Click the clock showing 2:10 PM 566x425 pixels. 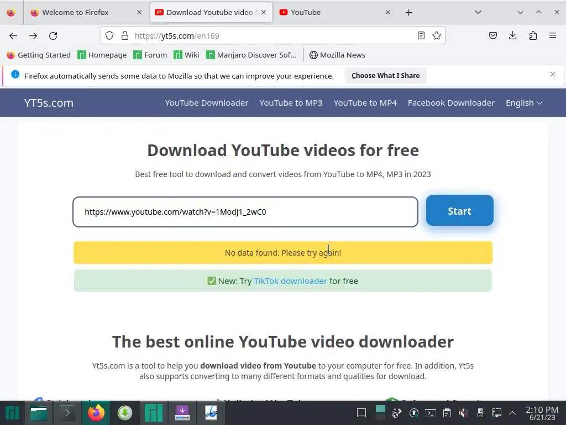(x=542, y=413)
